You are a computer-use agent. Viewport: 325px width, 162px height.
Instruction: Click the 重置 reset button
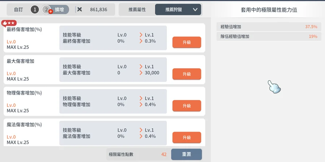pyautogui.click(x=186, y=154)
